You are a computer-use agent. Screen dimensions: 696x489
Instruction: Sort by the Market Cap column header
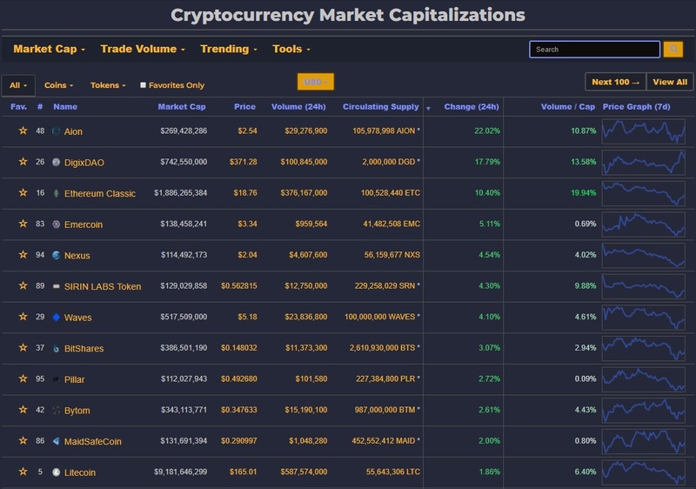point(182,106)
